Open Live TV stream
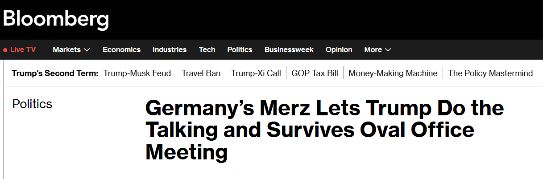 pos(23,50)
